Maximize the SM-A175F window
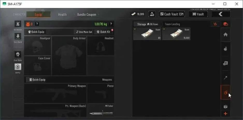This screenshot has height=120, width=243. click(x=225, y=4)
